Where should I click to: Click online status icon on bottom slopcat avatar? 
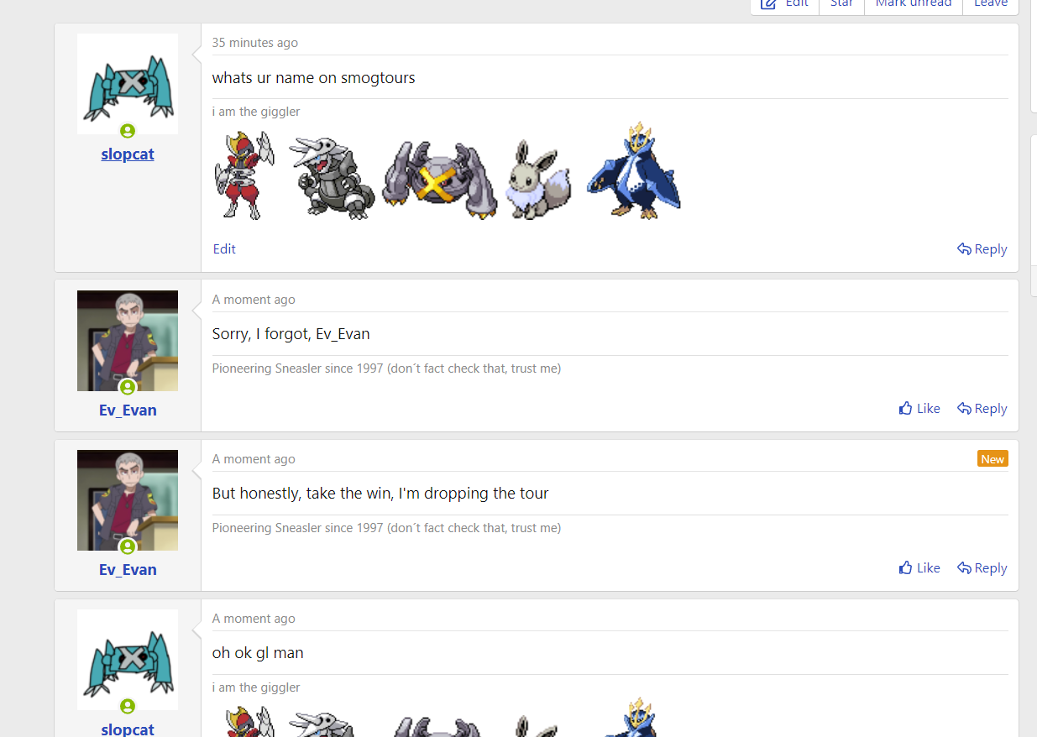(128, 706)
